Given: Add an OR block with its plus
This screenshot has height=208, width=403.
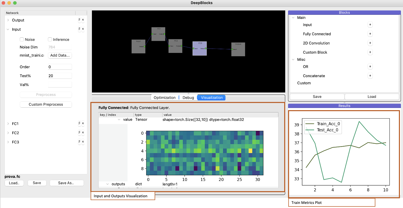Looking at the screenshot, I should [370, 66].
